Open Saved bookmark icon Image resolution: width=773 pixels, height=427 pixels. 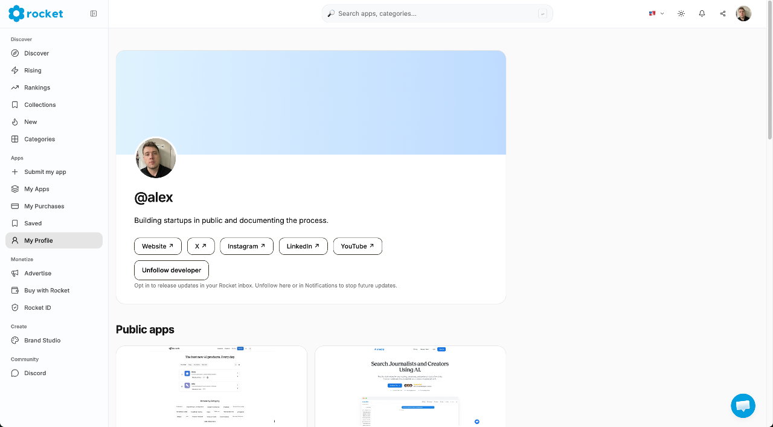point(15,223)
